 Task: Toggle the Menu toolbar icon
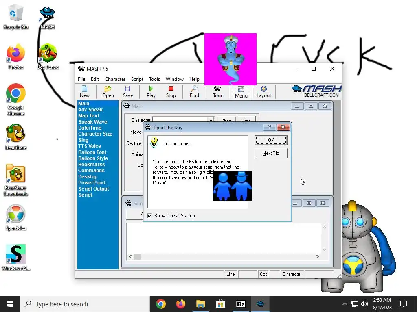click(x=241, y=91)
